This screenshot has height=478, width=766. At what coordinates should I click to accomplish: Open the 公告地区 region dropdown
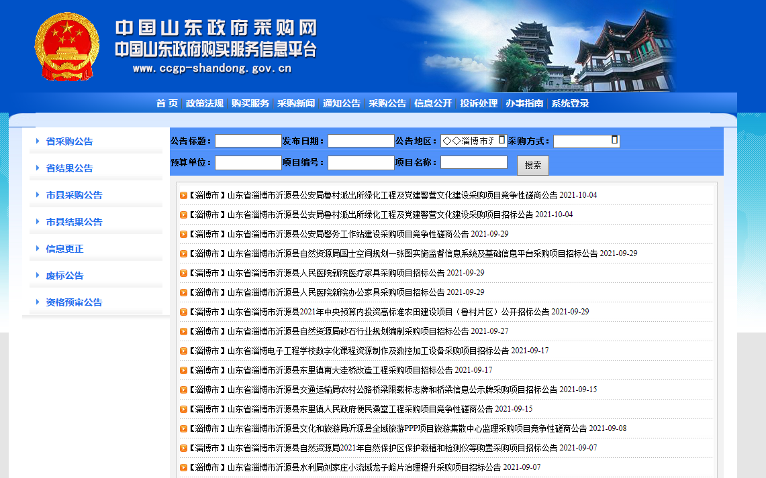473,141
